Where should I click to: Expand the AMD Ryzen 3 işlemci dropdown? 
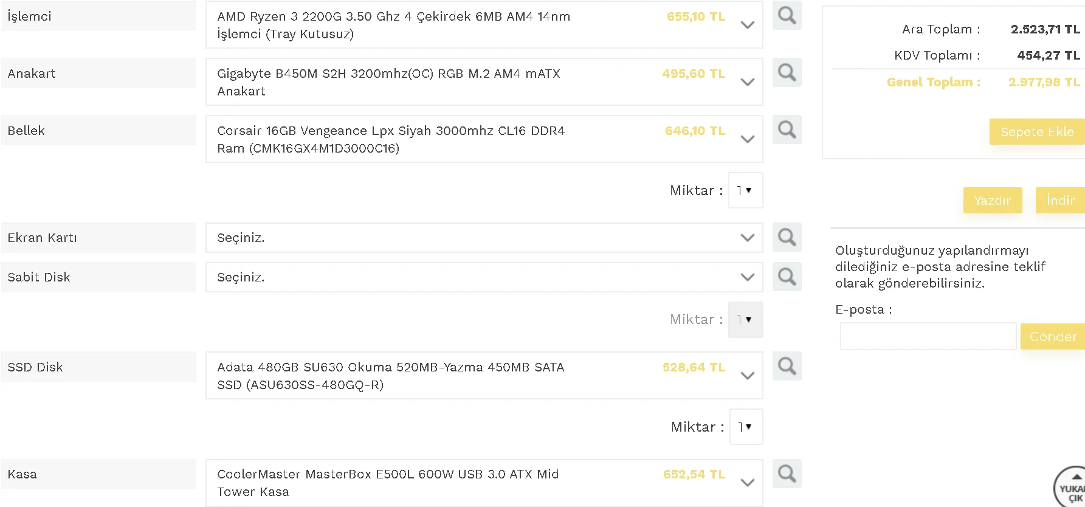pos(747,25)
